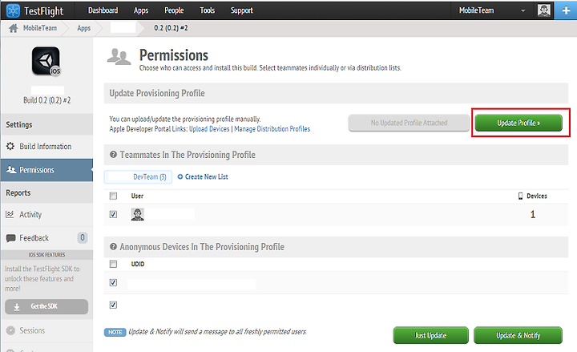Toggle the select-all UDID checkbox
Viewport: 577px width, 352px height.
pyautogui.click(x=113, y=264)
